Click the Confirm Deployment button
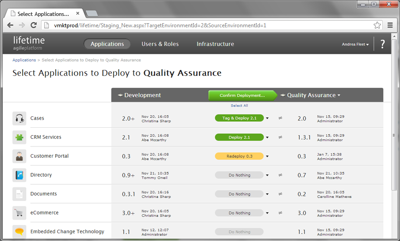400x241 pixels. click(x=242, y=95)
